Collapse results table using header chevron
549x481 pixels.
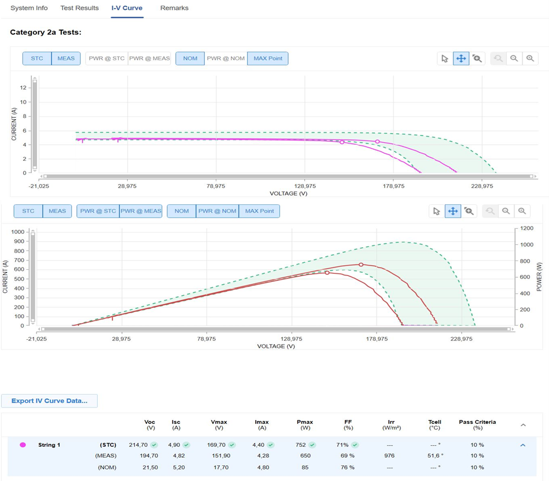[x=523, y=425]
